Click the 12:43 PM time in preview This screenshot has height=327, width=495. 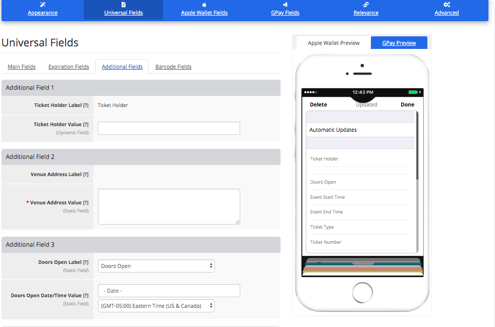(x=363, y=92)
